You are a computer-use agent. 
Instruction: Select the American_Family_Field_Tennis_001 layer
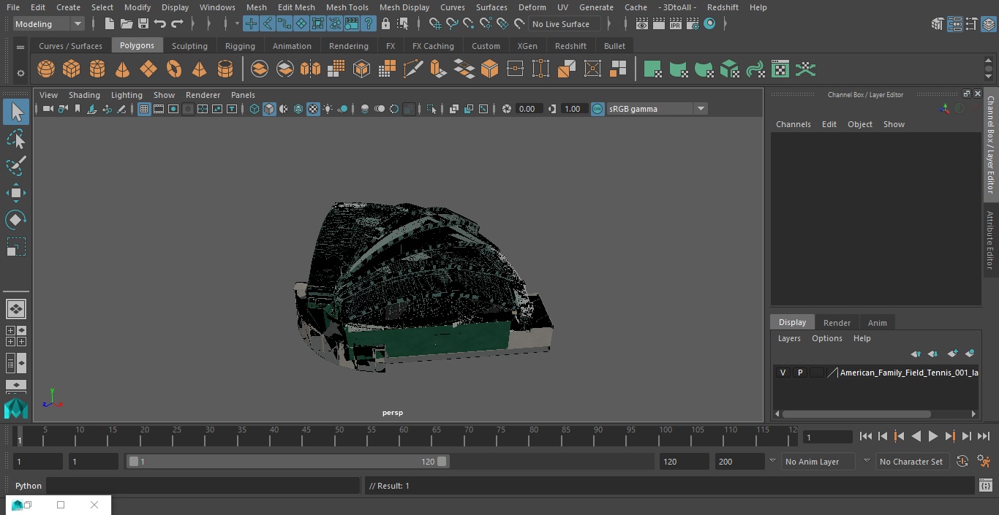tap(908, 373)
